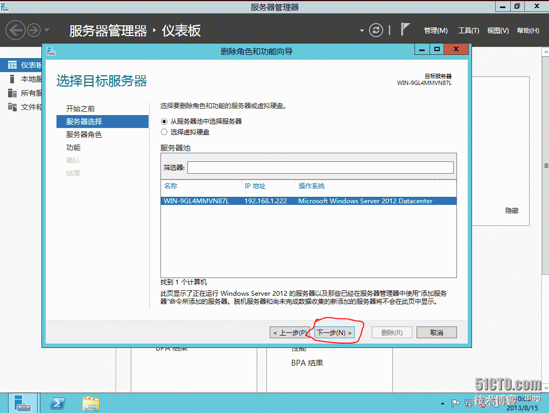
Task: Select server row WIN-9GL4MMVN87L
Action: click(x=308, y=201)
